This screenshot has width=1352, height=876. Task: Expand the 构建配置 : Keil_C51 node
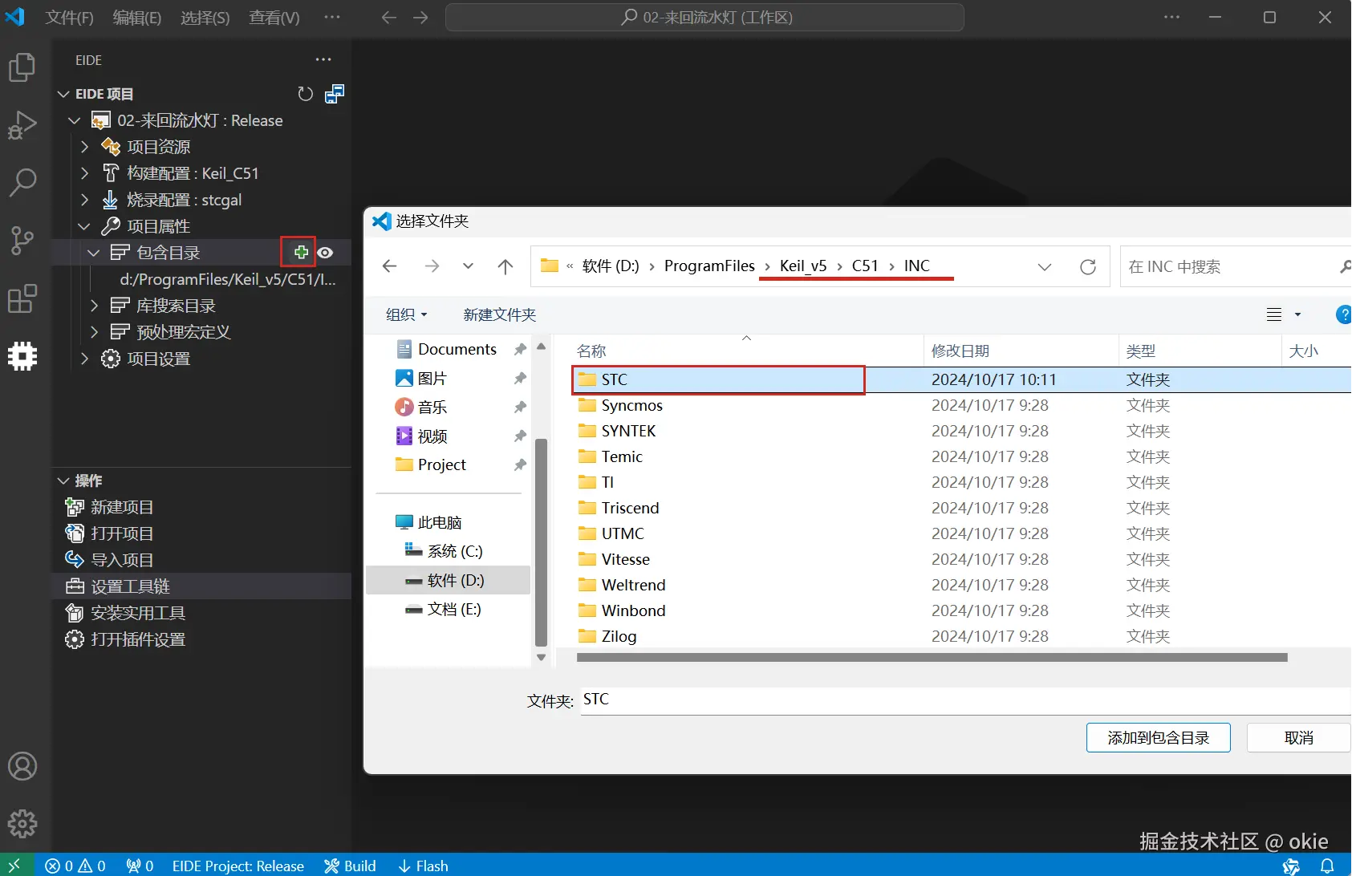84,173
